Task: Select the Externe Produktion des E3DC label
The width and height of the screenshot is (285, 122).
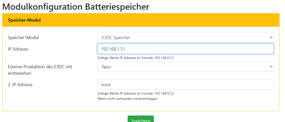Action: click(x=40, y=67)
